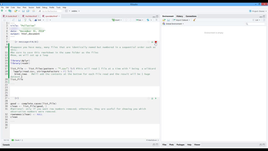Open the Project: (None) menu
Viewport: 268px width, 151px height.
[x=258, y=11]
